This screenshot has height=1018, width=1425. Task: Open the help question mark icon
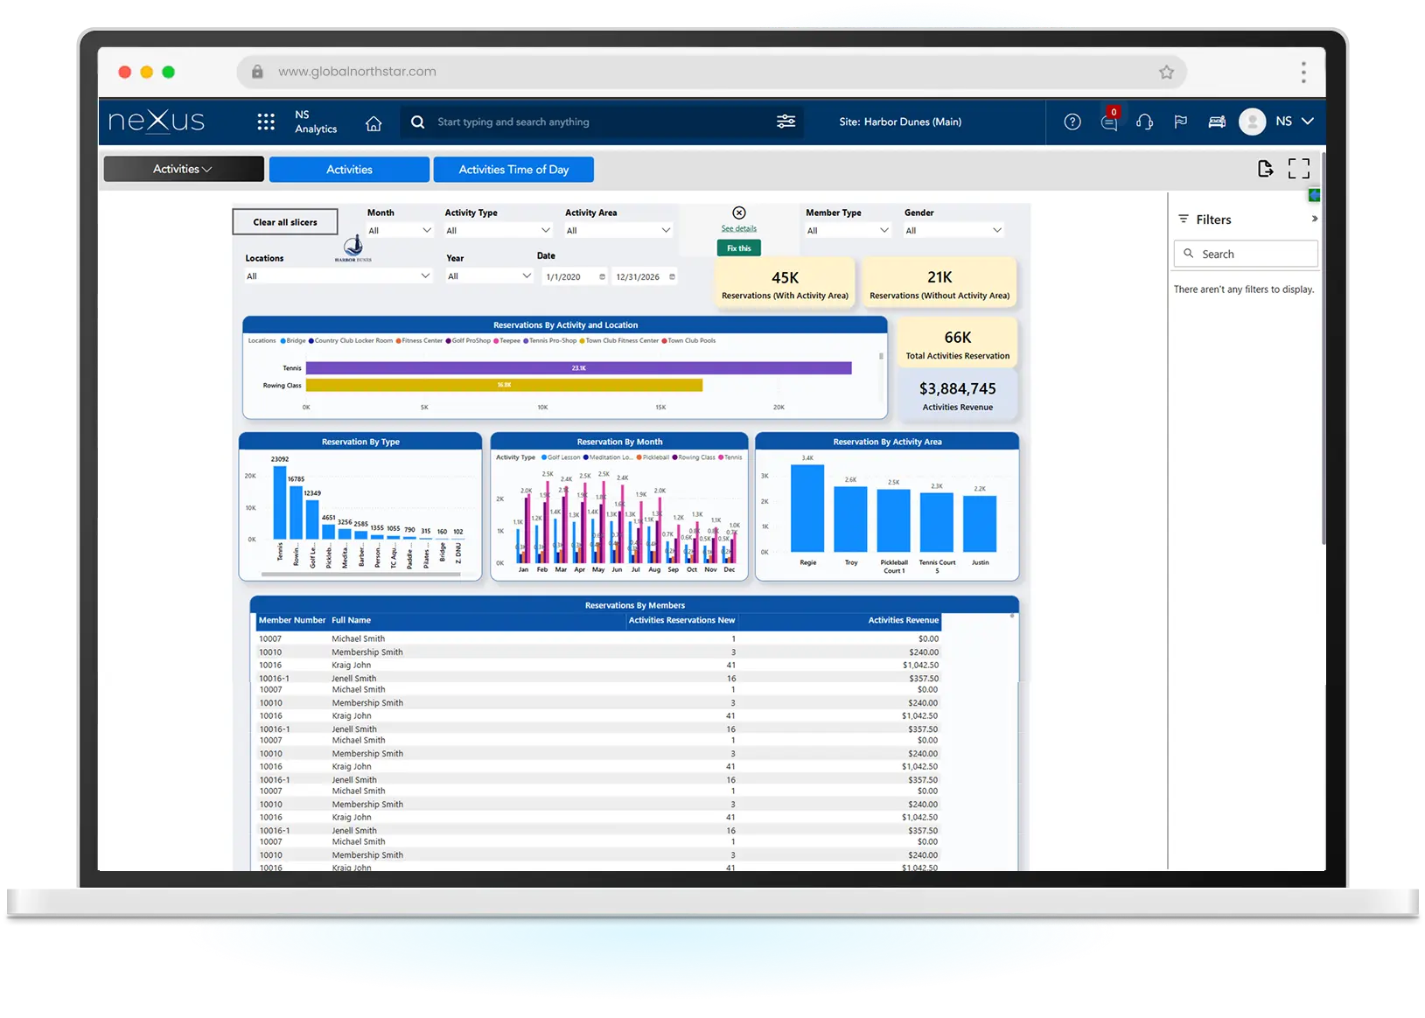(1072, 122)
